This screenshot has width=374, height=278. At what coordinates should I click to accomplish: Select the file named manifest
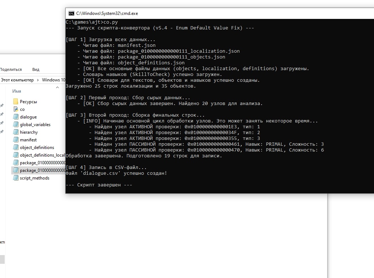coord(28,140)
